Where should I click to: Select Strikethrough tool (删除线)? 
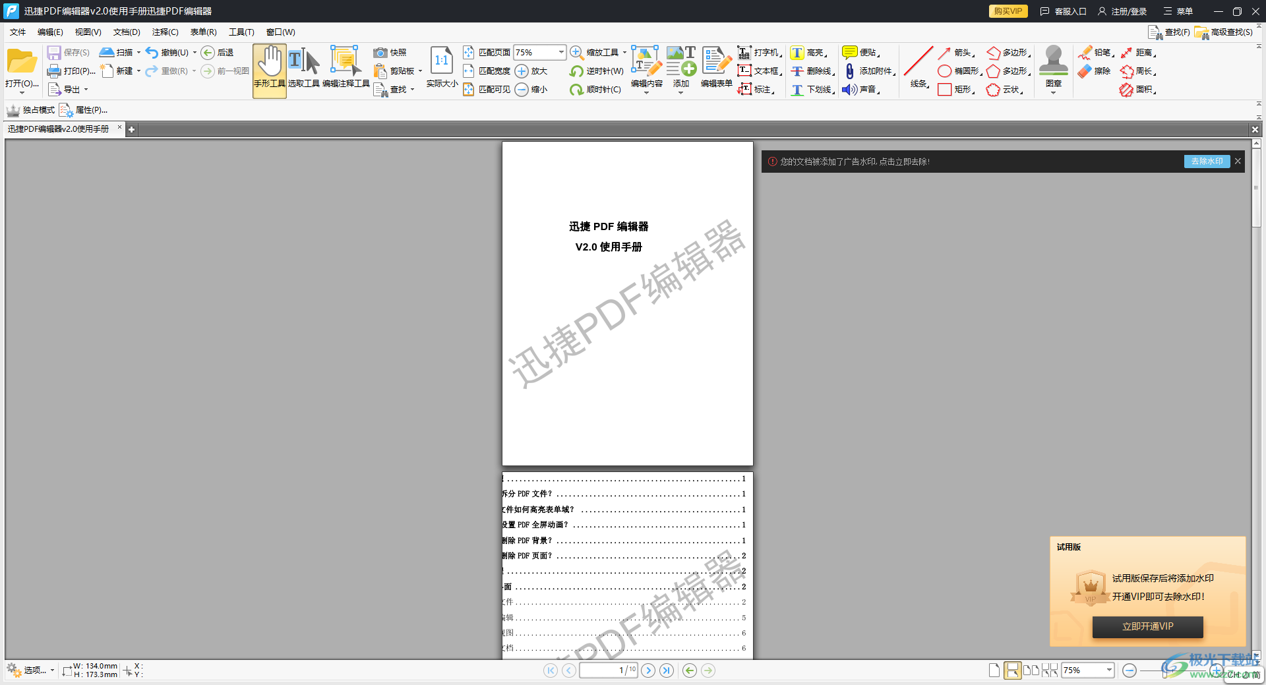(x=812, y=71)
